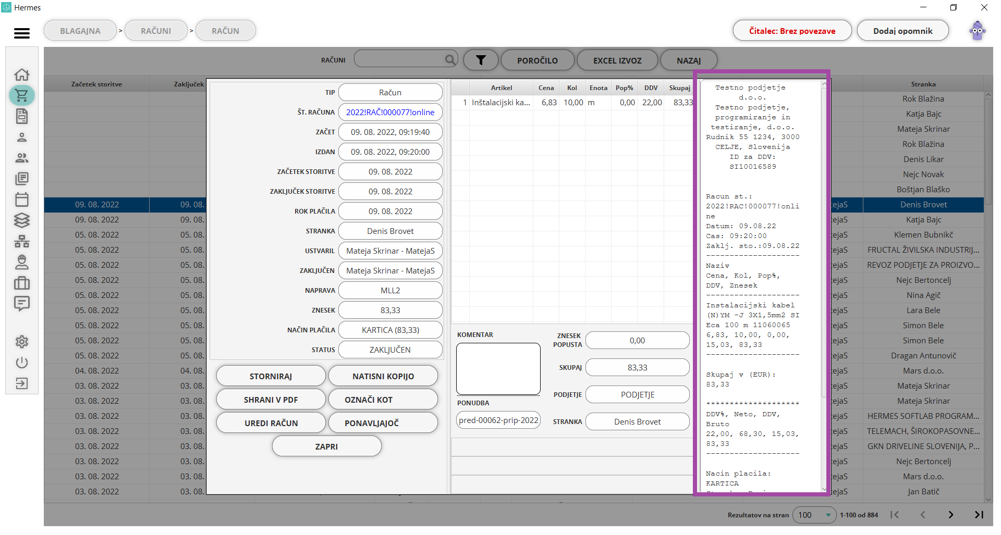Focus the RAČUNI search field
The image size is (1001, 535).
coord(406,59)
